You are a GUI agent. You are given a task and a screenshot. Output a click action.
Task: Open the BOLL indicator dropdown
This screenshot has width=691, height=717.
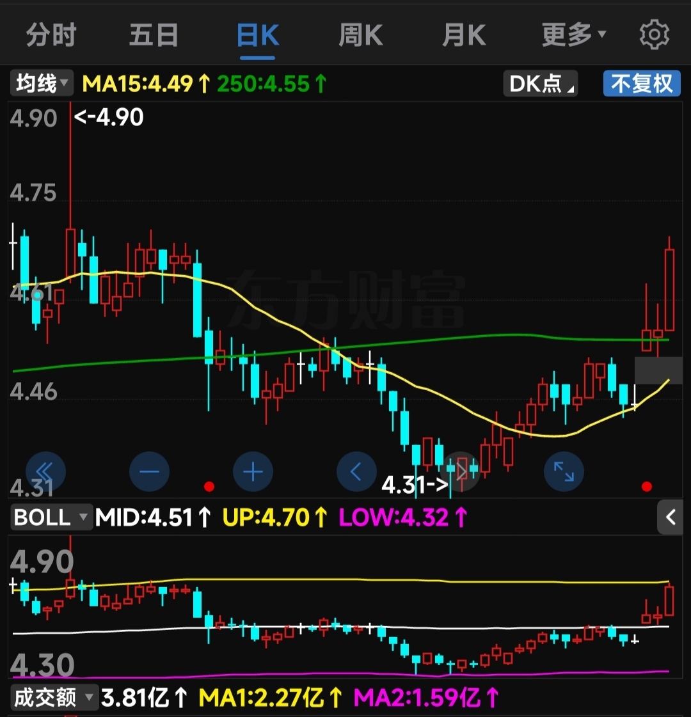click(51, 517)
